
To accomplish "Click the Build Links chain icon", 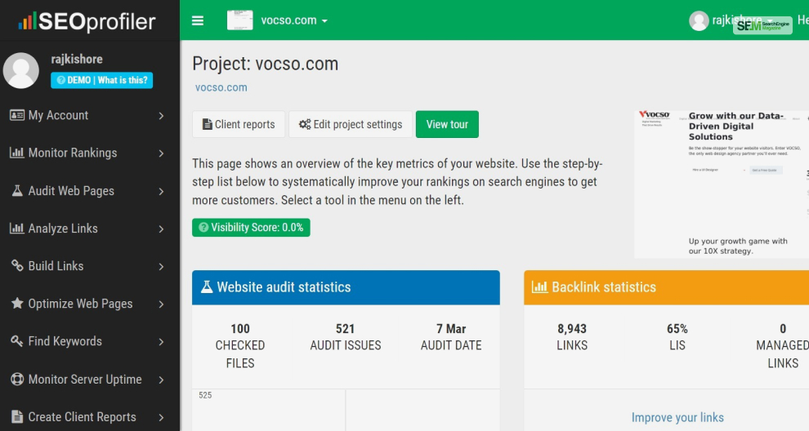I will point(17,265).
